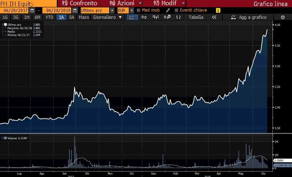
Task: Click the yellow info icon
Action: (x=218, y=10)
